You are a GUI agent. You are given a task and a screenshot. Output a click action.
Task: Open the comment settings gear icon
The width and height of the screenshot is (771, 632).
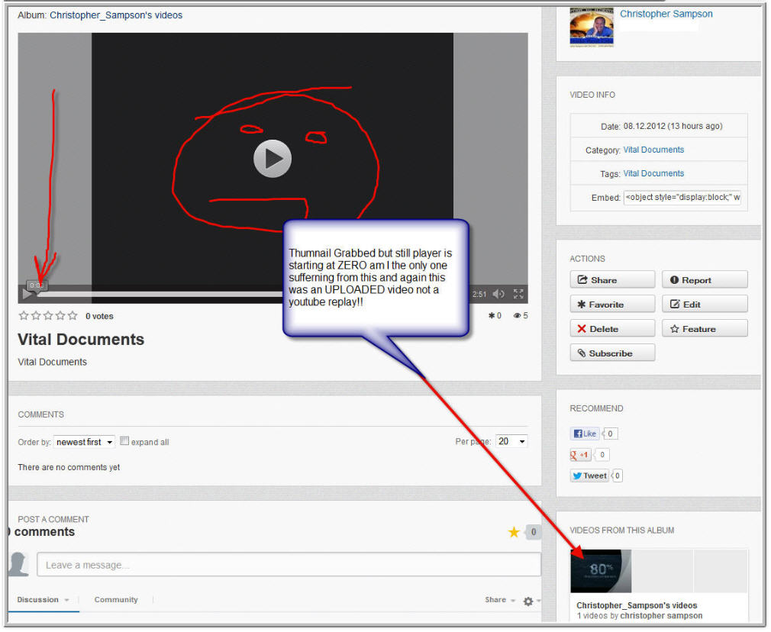528,601
